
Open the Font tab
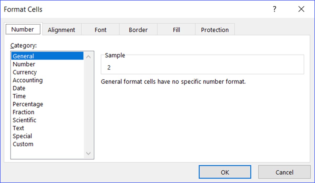pos(100,30)
